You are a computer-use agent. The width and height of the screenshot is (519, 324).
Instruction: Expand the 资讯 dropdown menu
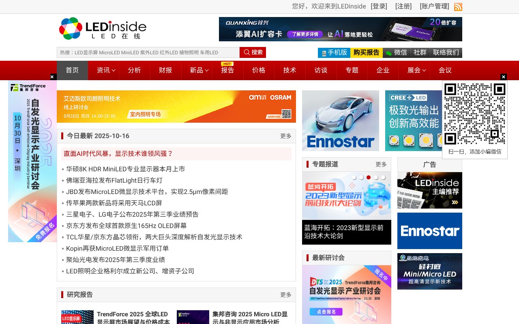[104, 70]
